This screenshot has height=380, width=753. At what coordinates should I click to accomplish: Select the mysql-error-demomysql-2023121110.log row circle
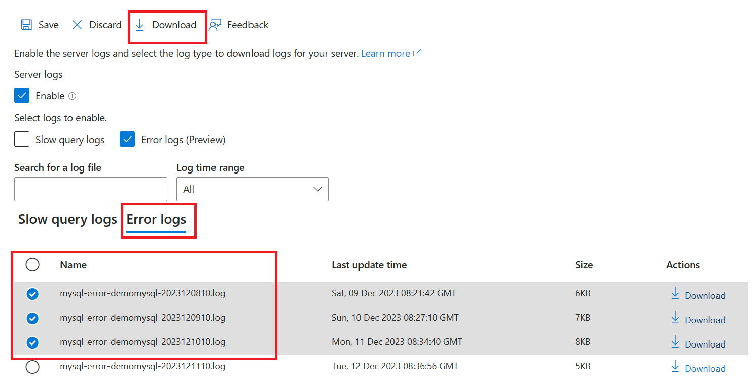click(x=32, y=367)
